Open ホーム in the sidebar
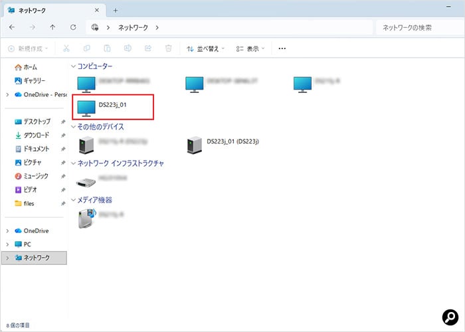The width and height of the screenshot is (465, 332). (26, 67)
